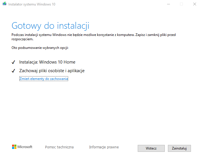Close the installer window
The height and width of the screenshot is (159, 201).
pos(195,4)
